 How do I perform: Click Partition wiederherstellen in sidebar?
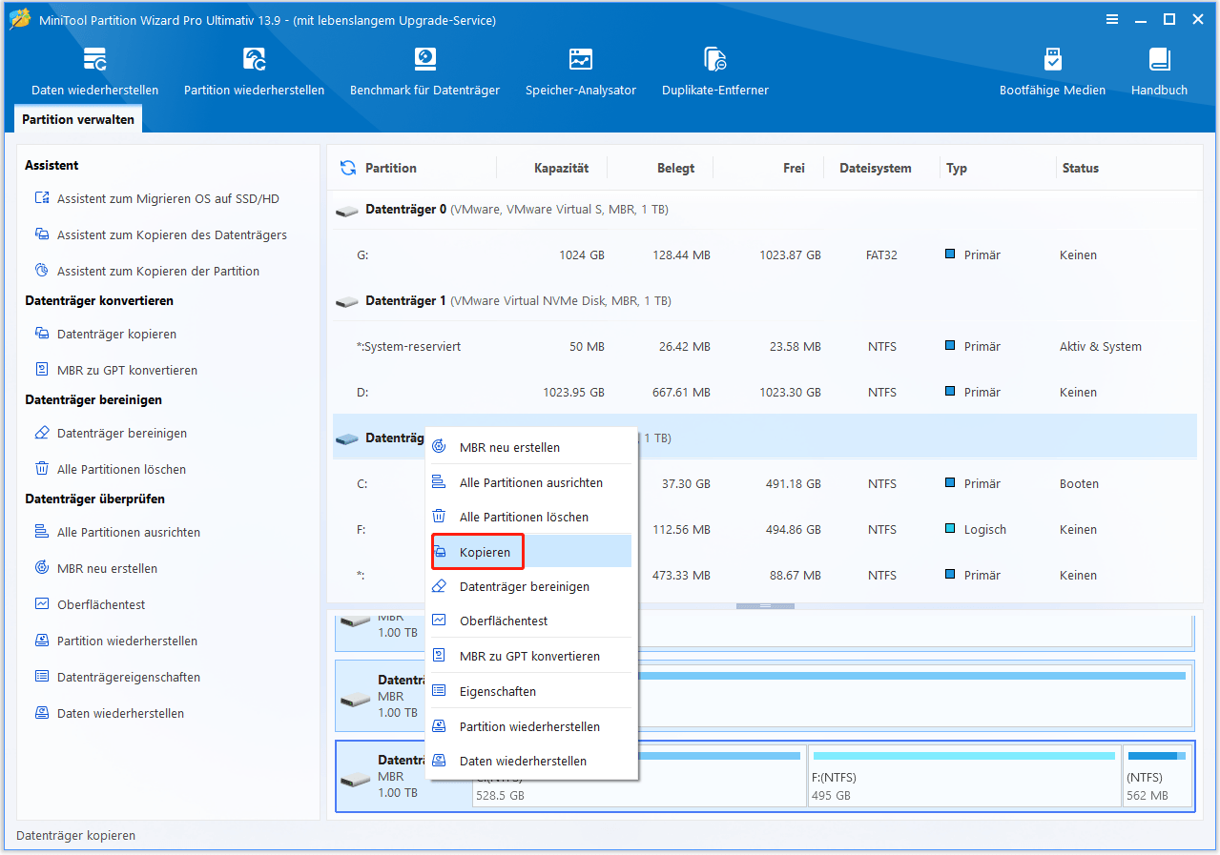(x=115, y=641)
